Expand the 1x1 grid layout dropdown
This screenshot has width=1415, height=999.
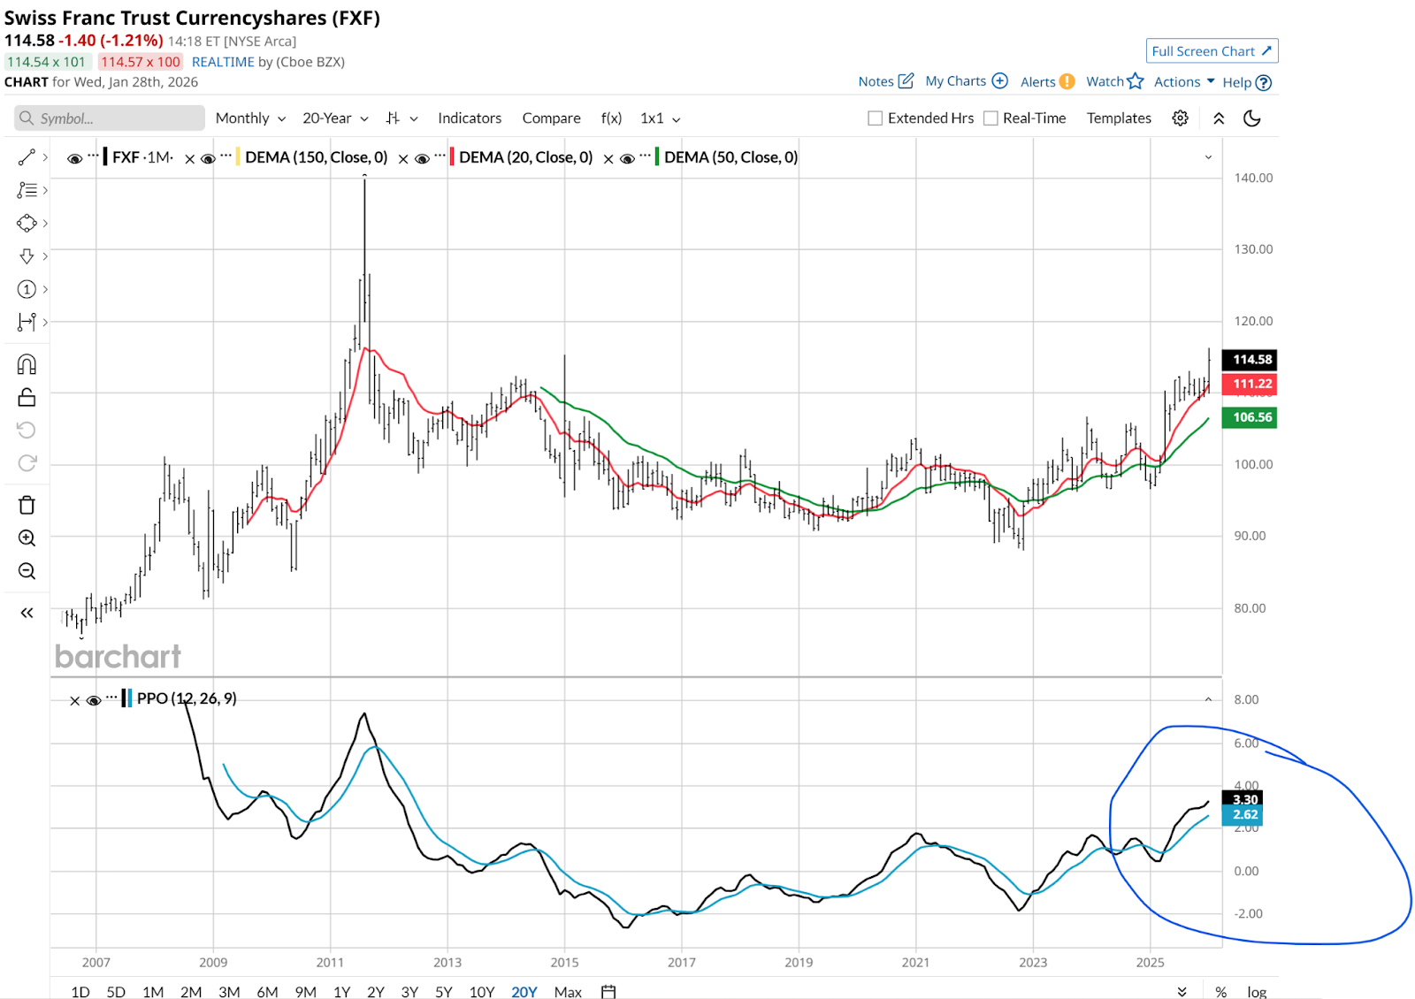[x=660, y=118]
